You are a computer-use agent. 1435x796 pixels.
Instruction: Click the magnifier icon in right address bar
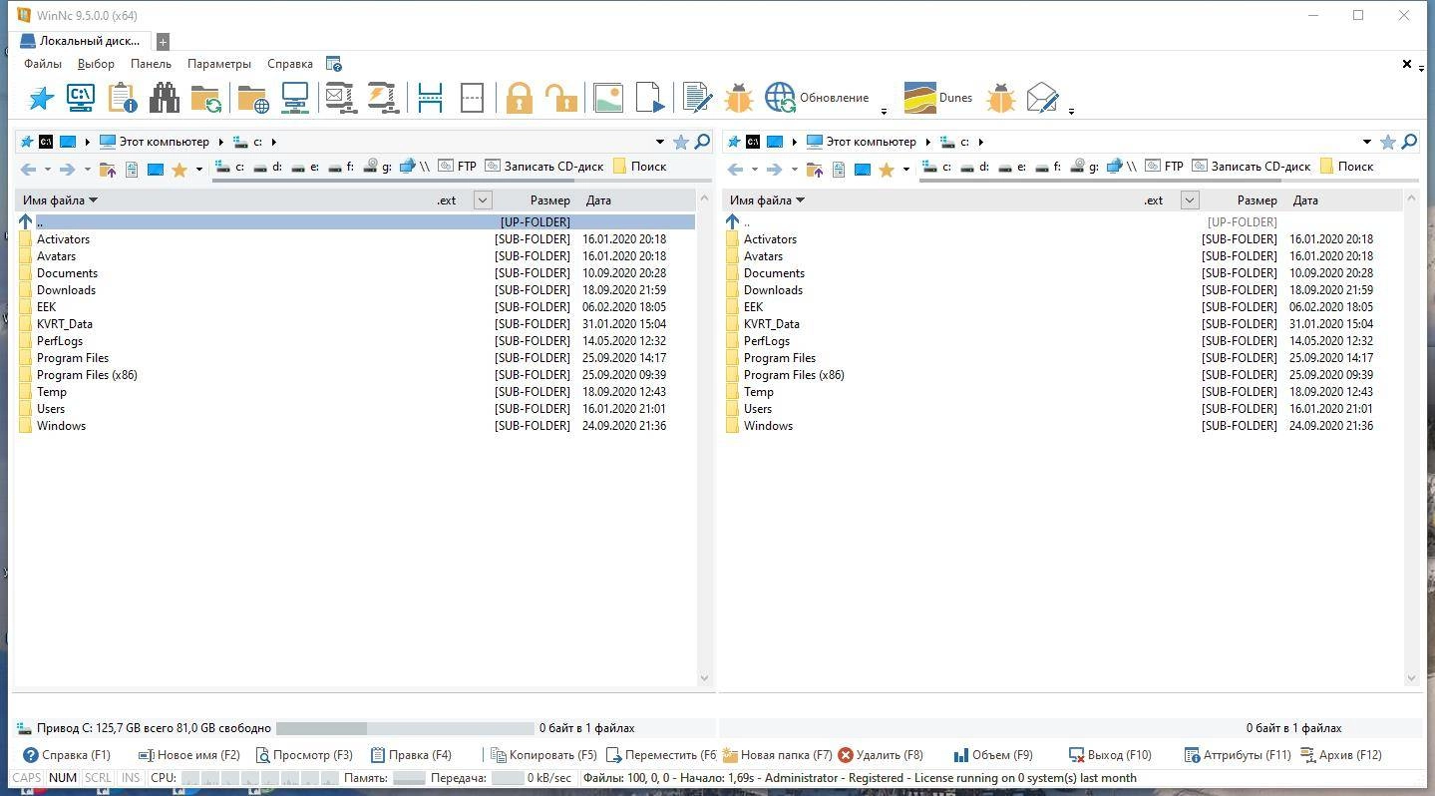point(1409,142)
